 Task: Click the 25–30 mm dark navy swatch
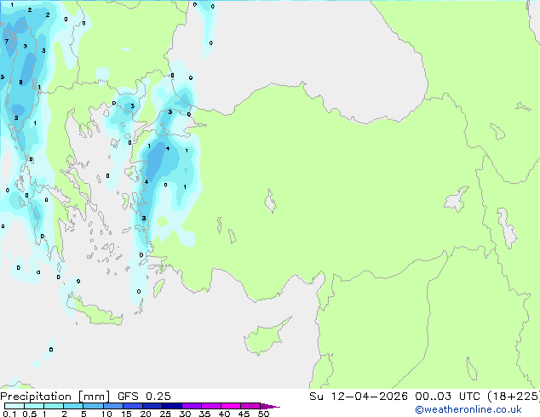point(171,406)
